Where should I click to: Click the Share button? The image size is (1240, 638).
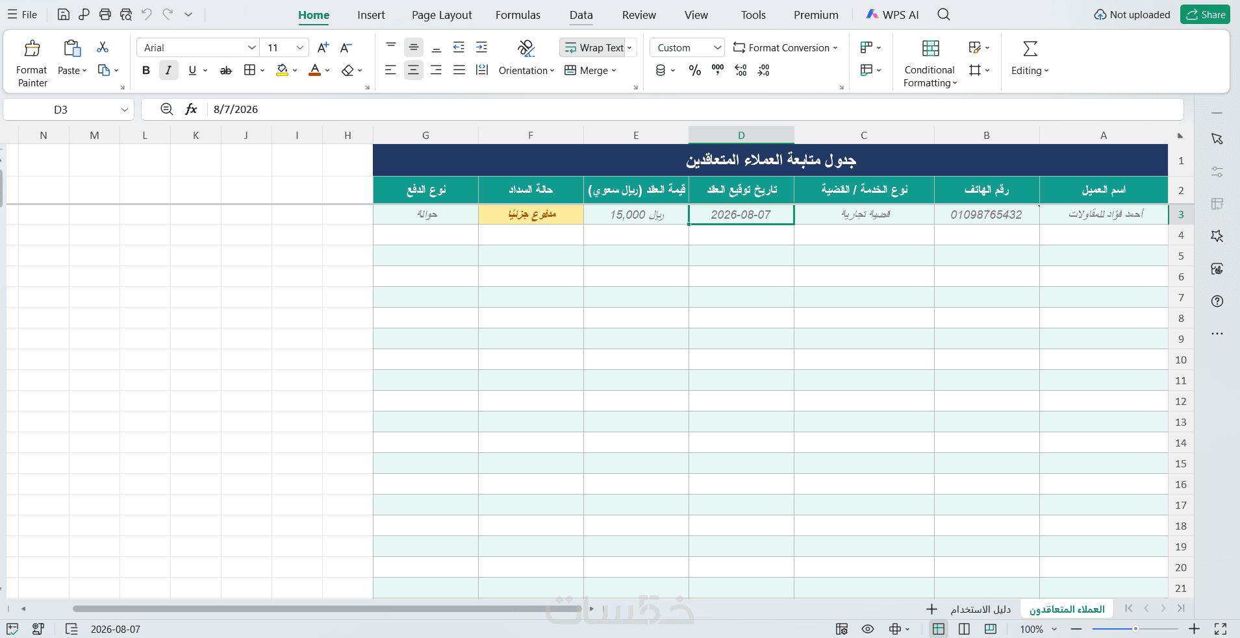1205,14
